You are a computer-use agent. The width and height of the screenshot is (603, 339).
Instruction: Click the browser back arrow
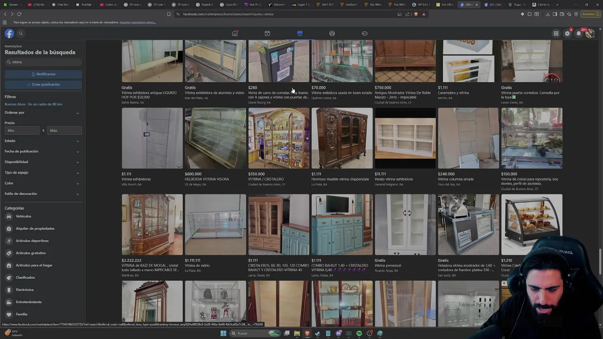5,14
